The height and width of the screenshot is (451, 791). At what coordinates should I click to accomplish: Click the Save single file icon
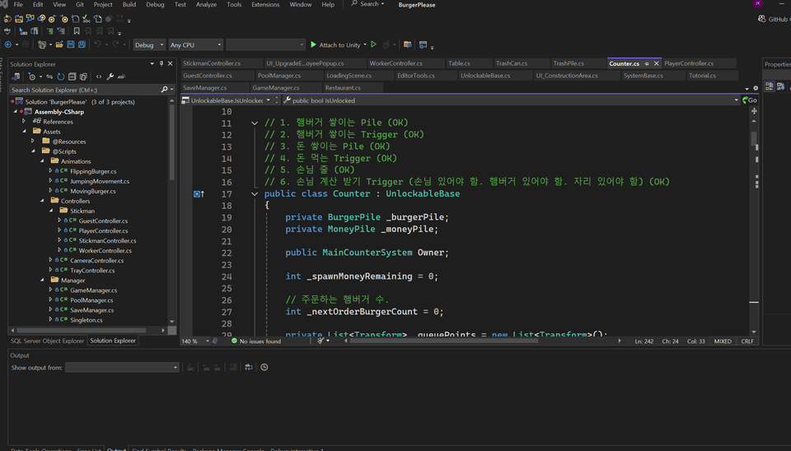click(x=71, y=44)
